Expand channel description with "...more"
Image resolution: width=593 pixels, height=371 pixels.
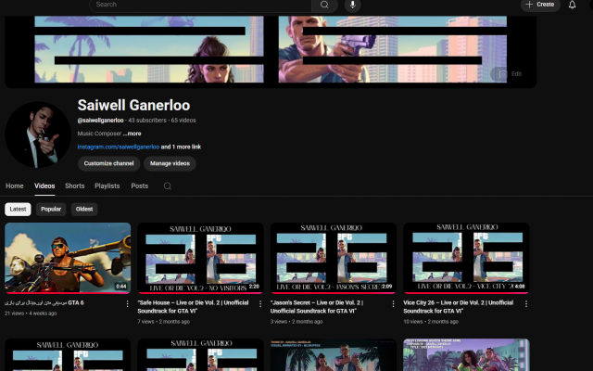click(132, 134)
